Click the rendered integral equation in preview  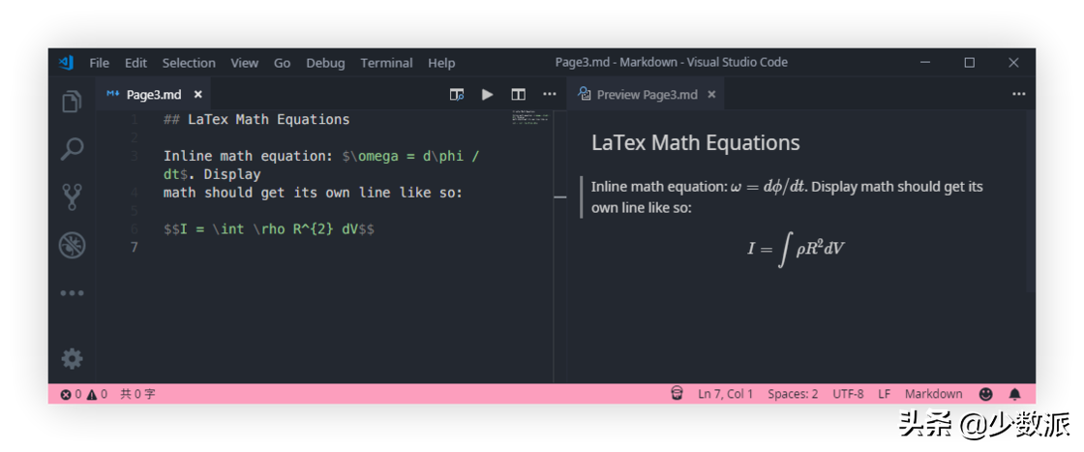click(x=796, y=250)
